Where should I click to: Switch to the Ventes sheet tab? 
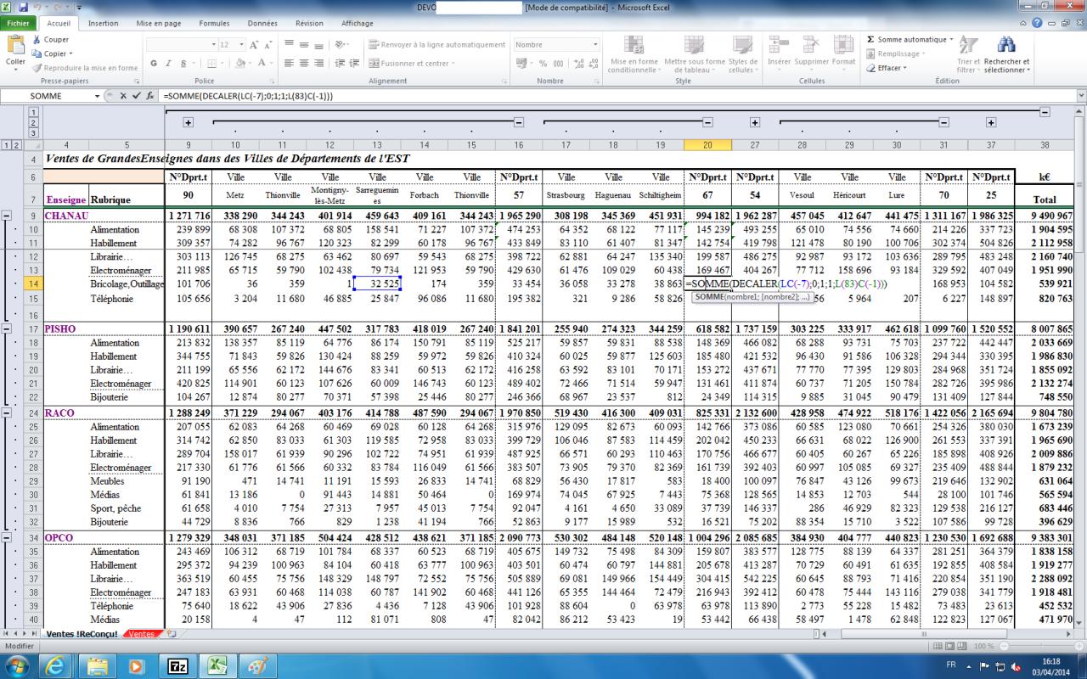tap(142, 634)
